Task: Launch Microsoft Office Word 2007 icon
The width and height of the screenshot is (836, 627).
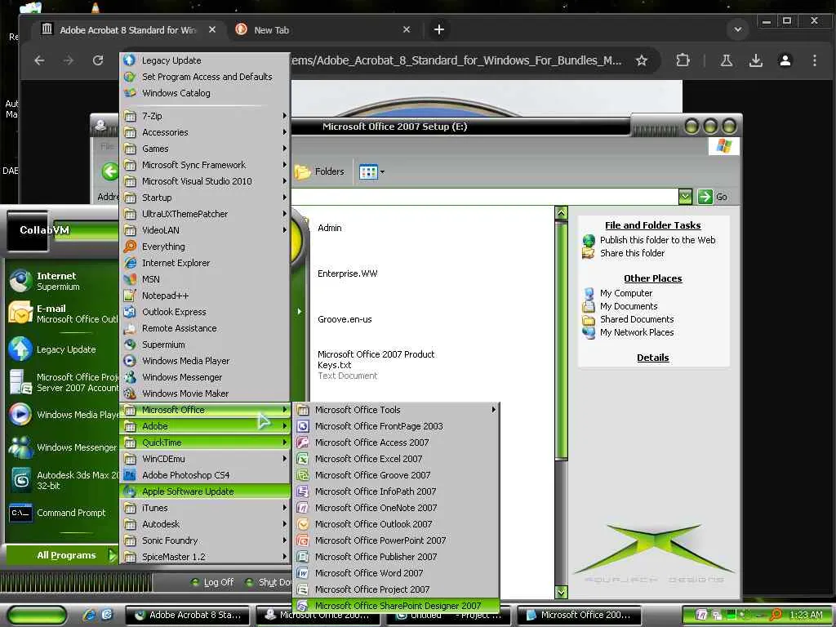Action: coord(303,573)
